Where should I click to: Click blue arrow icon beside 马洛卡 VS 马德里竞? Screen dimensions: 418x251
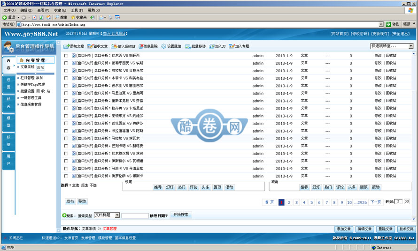[74, 169]
